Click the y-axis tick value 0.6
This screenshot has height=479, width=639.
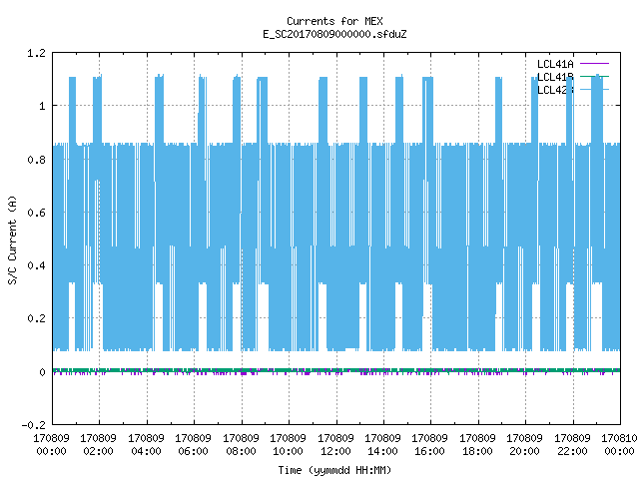coord(36,213)
